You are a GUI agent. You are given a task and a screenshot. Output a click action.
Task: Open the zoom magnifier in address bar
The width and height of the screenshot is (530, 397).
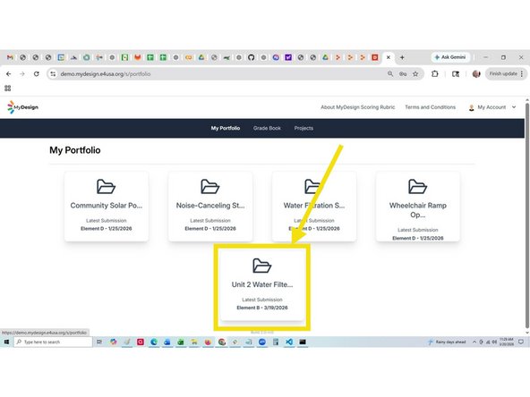390,74
